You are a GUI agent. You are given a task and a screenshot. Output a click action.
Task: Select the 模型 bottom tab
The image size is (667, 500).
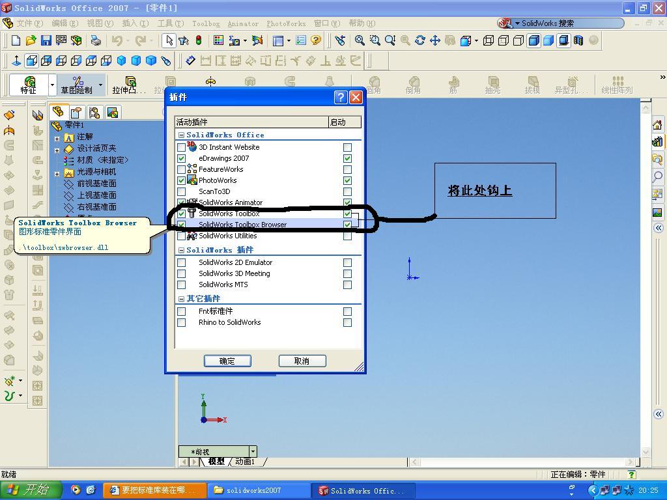click(216, 462)
